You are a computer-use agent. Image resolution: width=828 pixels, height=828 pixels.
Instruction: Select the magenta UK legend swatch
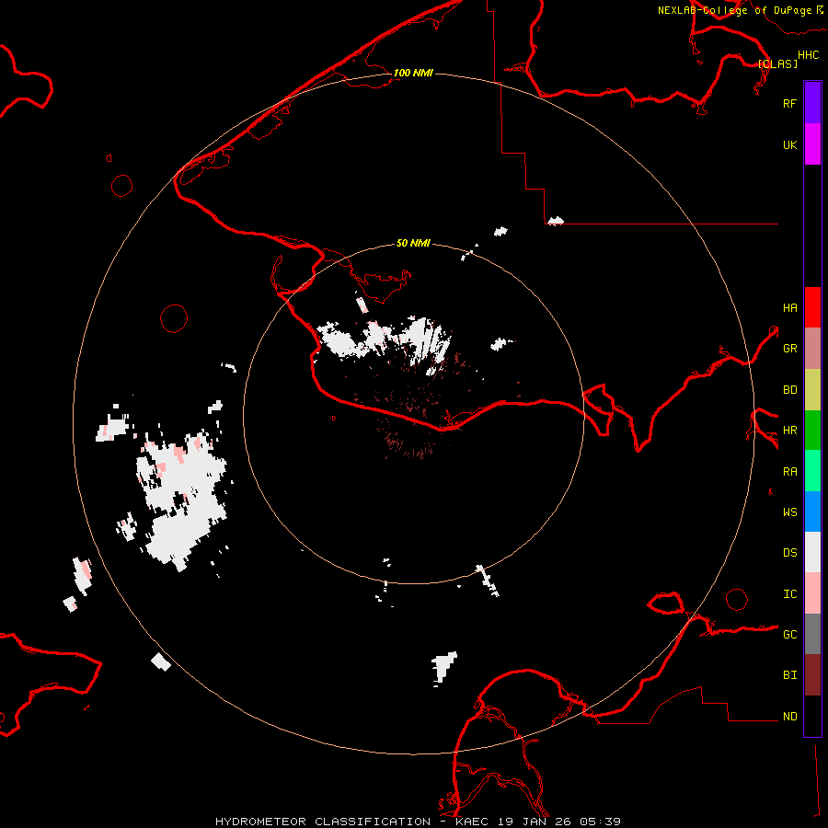click(812, 144)
